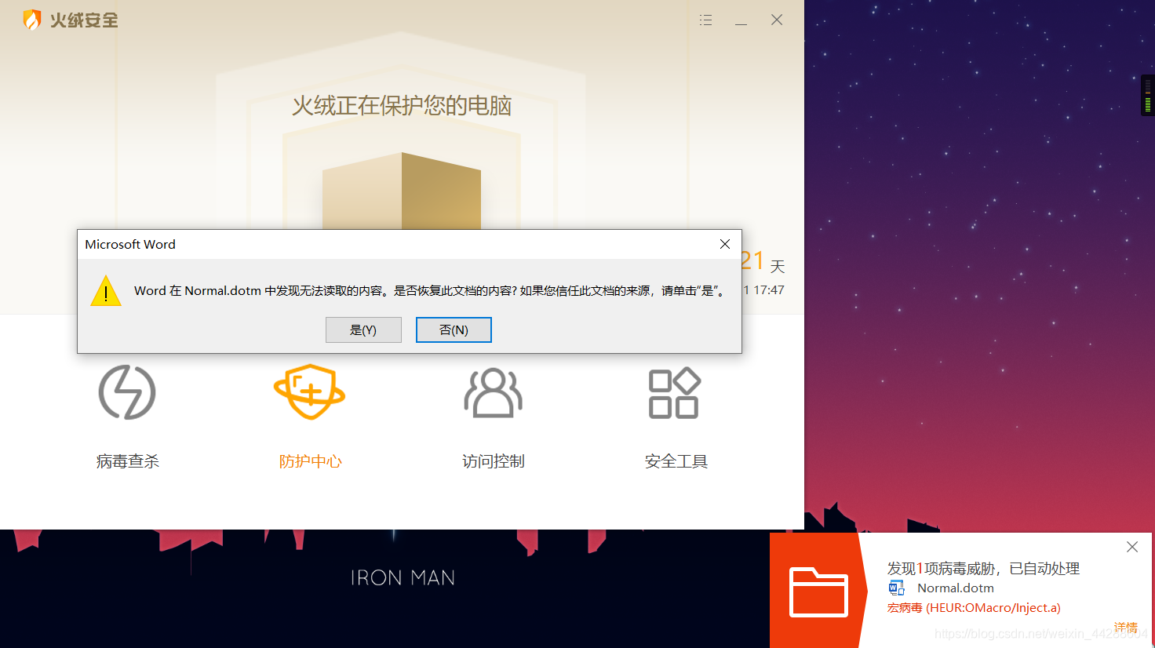
Task: Click the 发现1项病毒威胁 notification heading
Action: click(x=983, y=569)
